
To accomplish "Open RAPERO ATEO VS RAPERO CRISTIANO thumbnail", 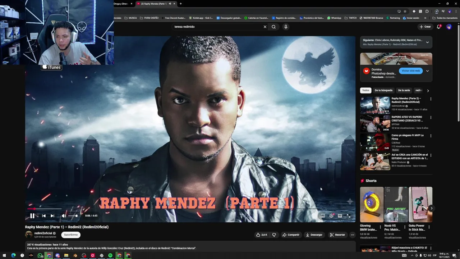I will (x=375, y=124).
